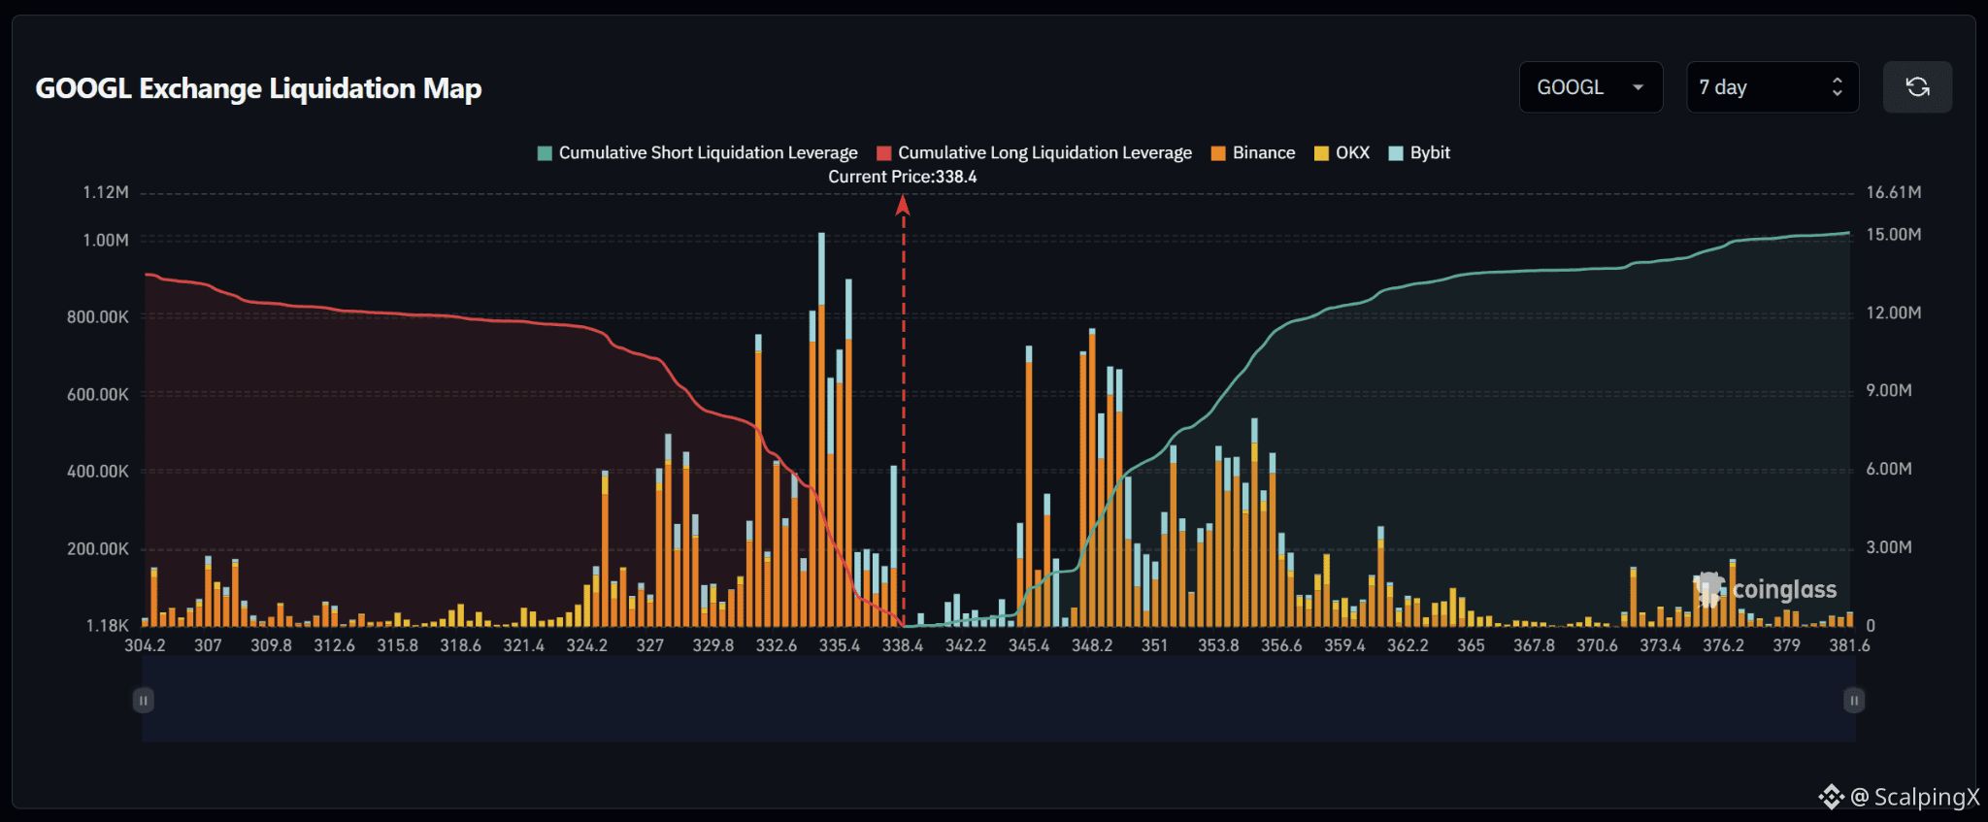Image resolution: width=1988 pixels, height=822 pixels.
Task: Click the refresh icon button
Action: tap(1917, 87)
